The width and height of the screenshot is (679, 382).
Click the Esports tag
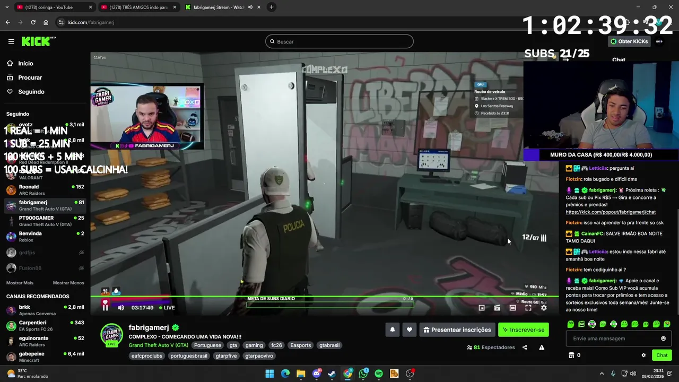tap(300, 345)
